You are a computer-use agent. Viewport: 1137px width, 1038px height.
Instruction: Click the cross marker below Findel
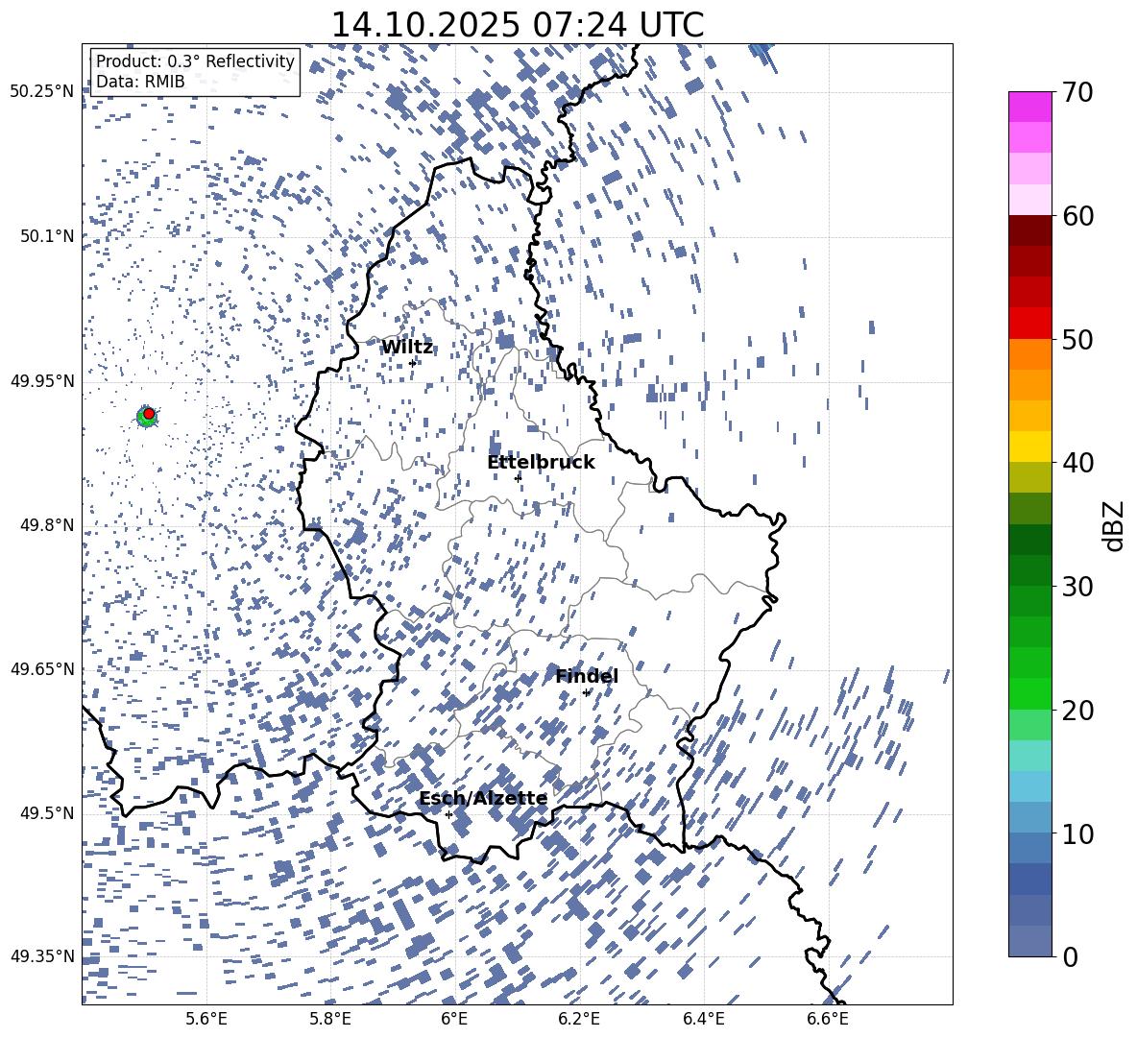click(587, 692)
